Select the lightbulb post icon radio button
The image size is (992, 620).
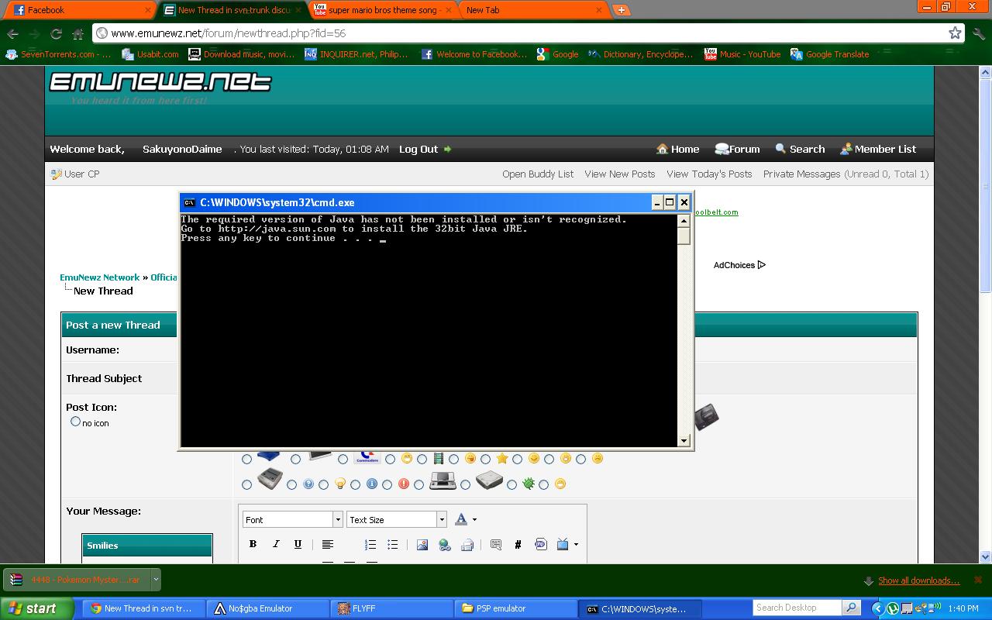coord(324,485)
